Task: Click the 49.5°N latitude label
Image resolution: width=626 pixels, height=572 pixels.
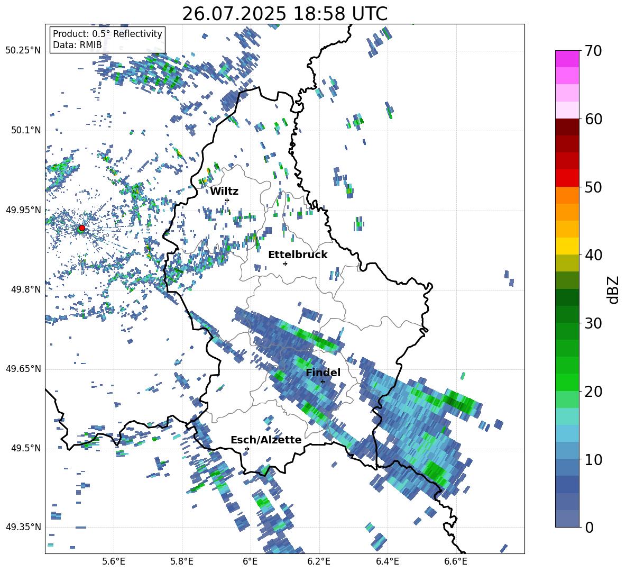Action: click(25, 448)
